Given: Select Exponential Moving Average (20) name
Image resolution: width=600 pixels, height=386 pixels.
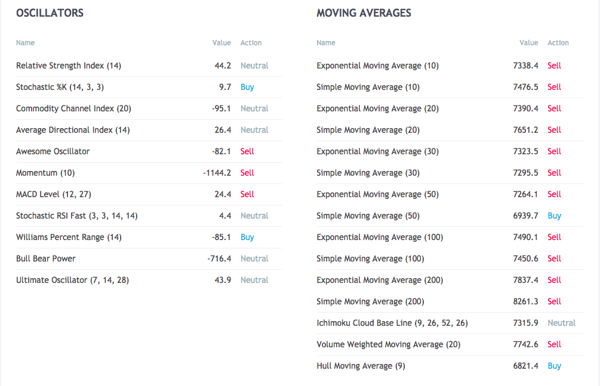Looking at the screenshot, I should pyautogui.click(x=378, y=108).
